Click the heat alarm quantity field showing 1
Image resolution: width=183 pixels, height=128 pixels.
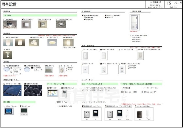point(37,70)
